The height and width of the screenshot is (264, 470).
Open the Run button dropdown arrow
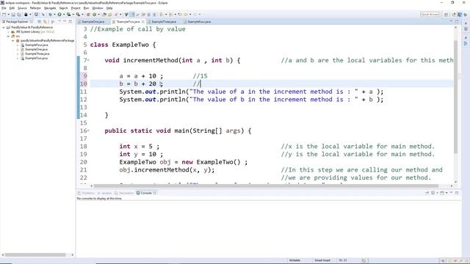tap(64, 15)
